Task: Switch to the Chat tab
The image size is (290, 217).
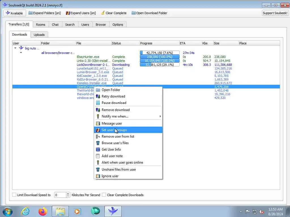Action: coord(55,25)
